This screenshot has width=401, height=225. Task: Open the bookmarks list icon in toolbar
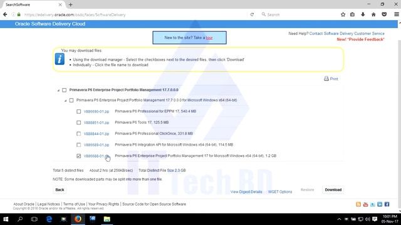(x=352, y=14)
